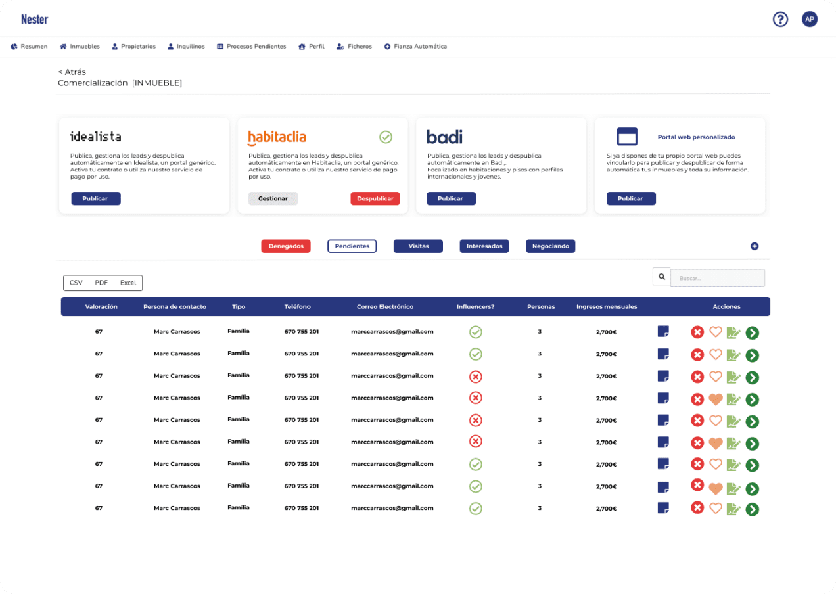Focus the Buscar search field
836x594 pixels.
tap(718, 278)
